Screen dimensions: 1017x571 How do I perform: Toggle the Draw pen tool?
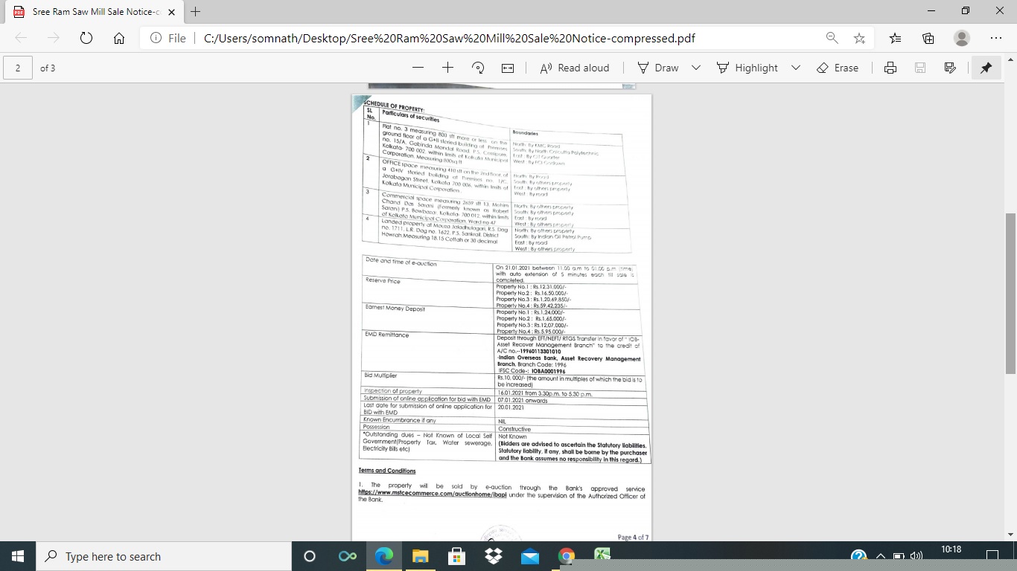(658, 68)
